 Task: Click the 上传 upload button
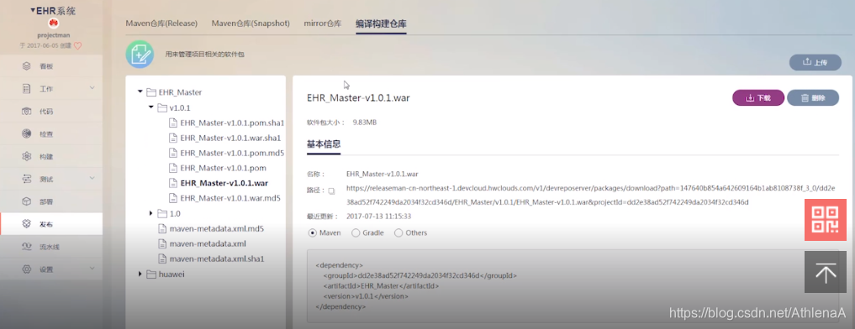click(x=815, y=63)
